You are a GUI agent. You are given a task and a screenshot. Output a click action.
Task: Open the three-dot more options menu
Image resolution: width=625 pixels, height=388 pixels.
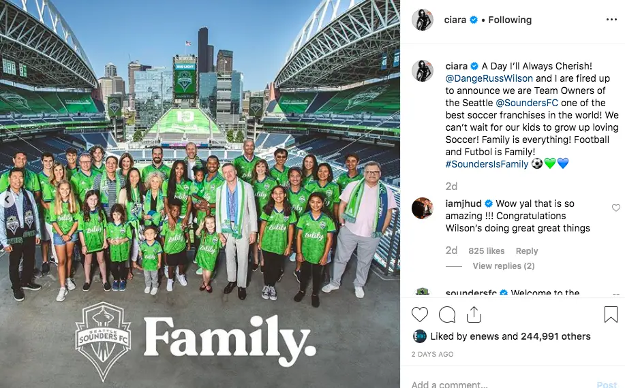point(611,20)
